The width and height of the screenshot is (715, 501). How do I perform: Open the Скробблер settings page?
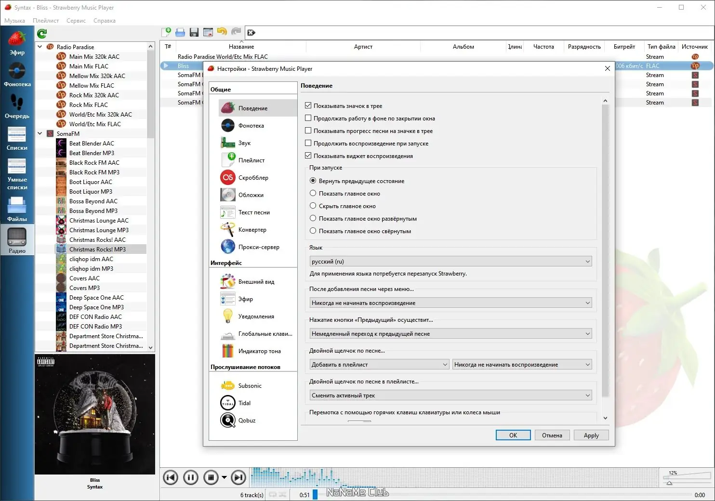[x=253, y=178]
